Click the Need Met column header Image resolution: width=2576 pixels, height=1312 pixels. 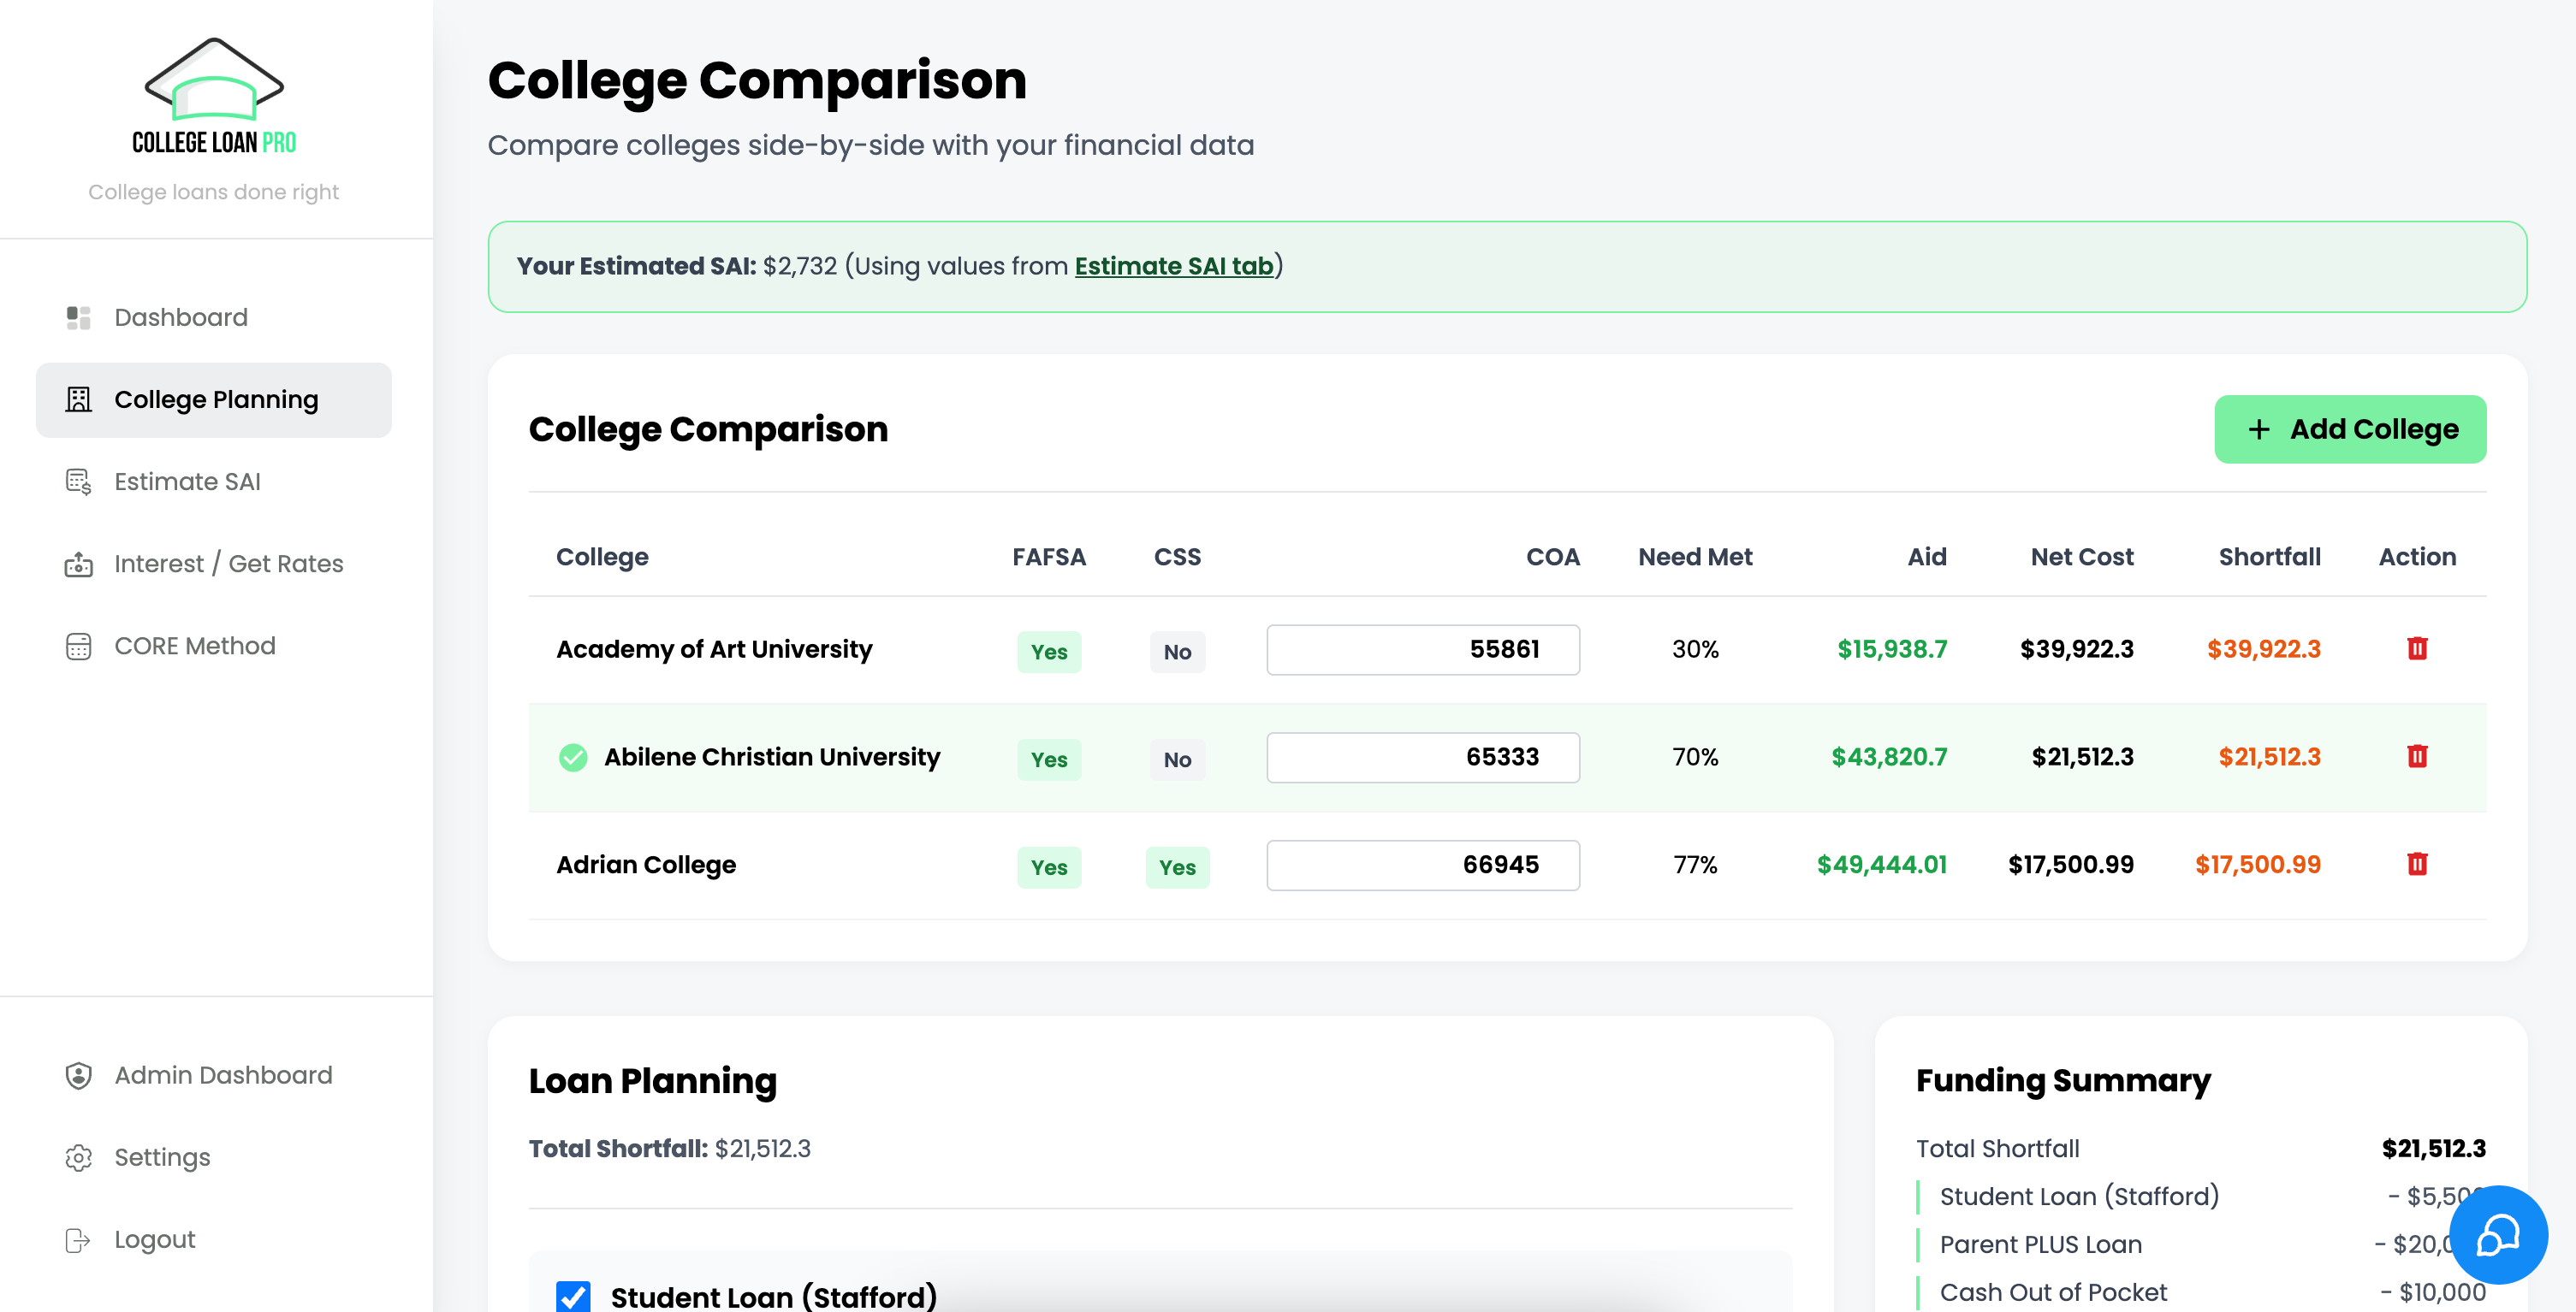(1695, 558)
